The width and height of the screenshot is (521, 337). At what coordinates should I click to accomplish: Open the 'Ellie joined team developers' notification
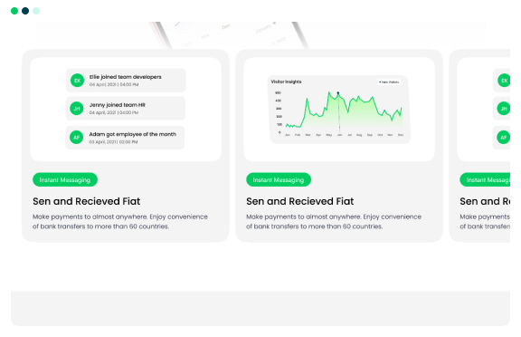126,81
